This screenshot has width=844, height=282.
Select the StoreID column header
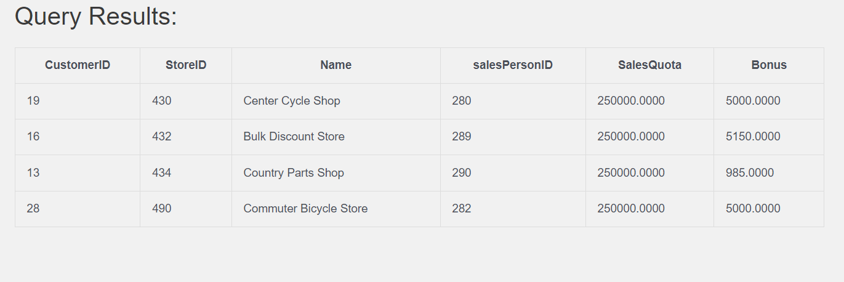(186, 65)
